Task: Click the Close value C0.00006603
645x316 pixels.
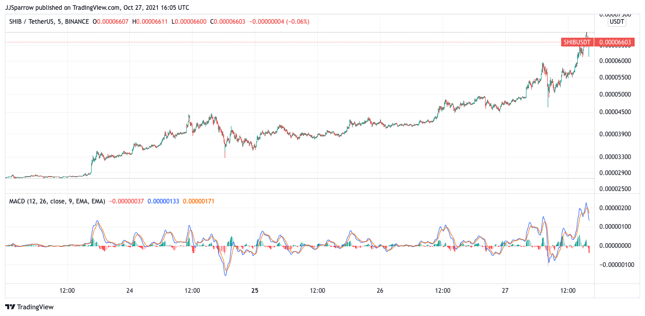Action: point(228,22)
